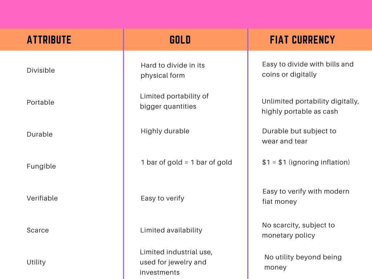
Task: Select the Verifiable attribute label
Action: click(42, 198)
